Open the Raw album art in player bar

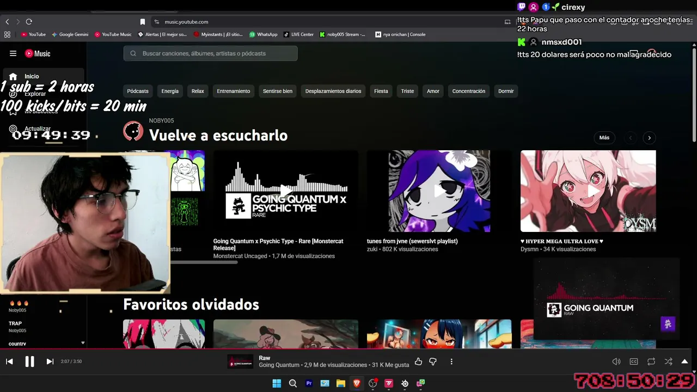click(240, 362)
